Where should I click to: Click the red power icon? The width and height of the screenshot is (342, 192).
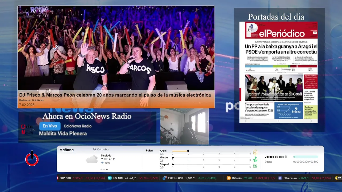[32, 159]
